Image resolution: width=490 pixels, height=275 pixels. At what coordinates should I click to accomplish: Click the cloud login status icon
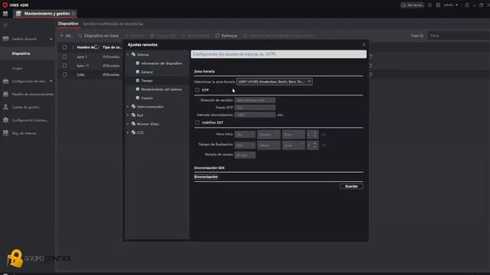tap(403, 5)
